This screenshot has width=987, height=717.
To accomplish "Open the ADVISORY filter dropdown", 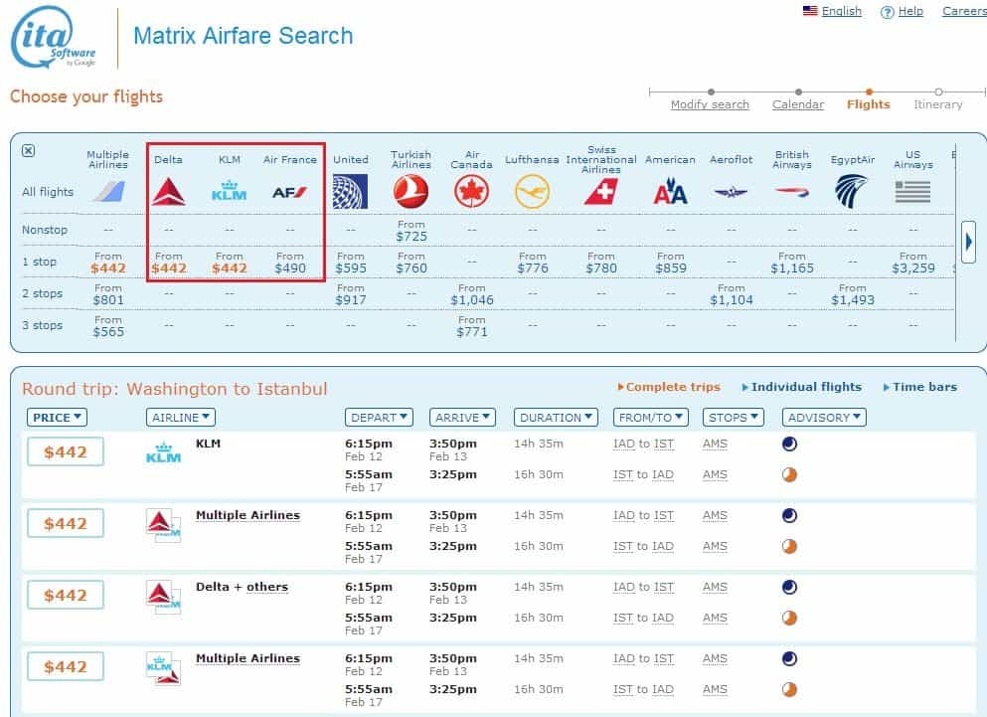I will pos(824,417).
